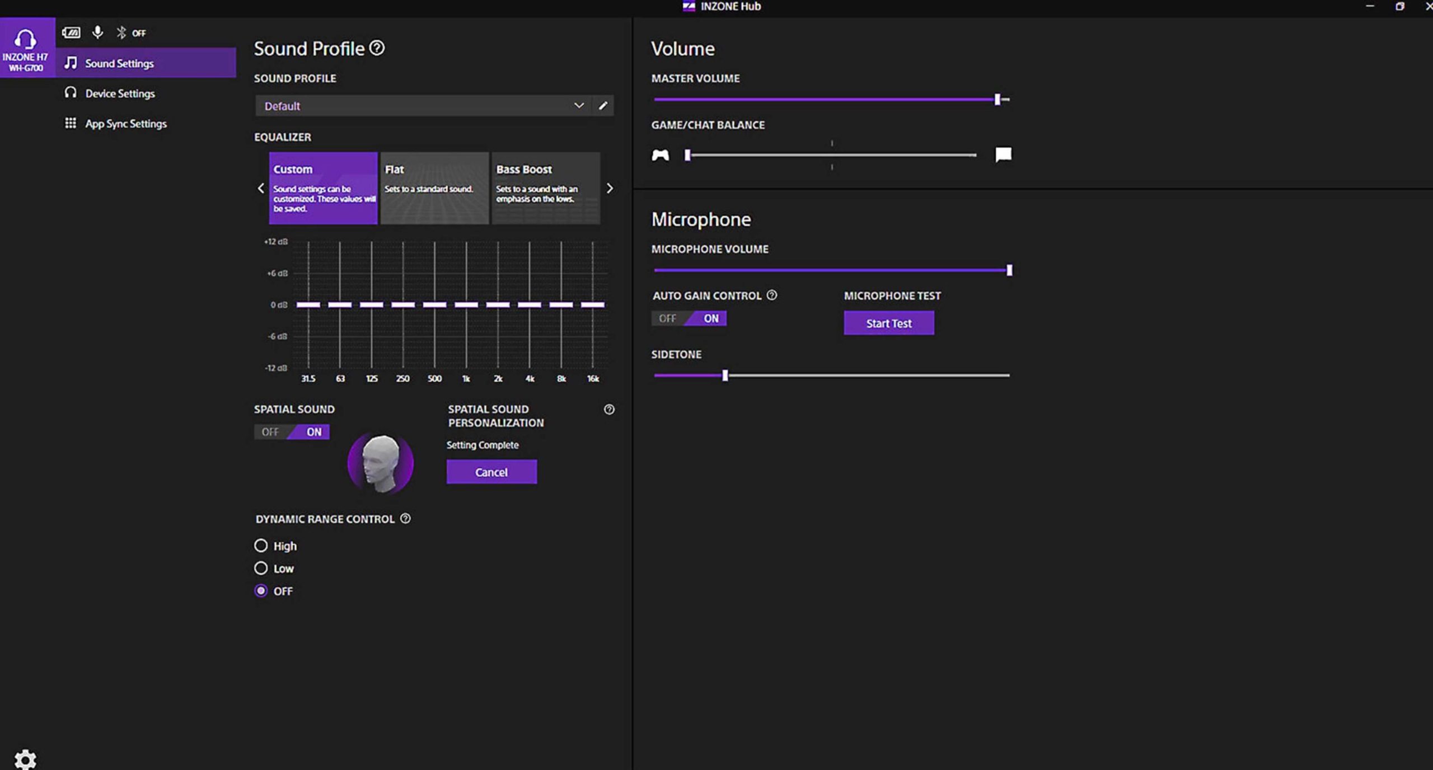Select High dynamic range control
The height and width of the screenshot is (770, 1433).
(x=261, y=546)
